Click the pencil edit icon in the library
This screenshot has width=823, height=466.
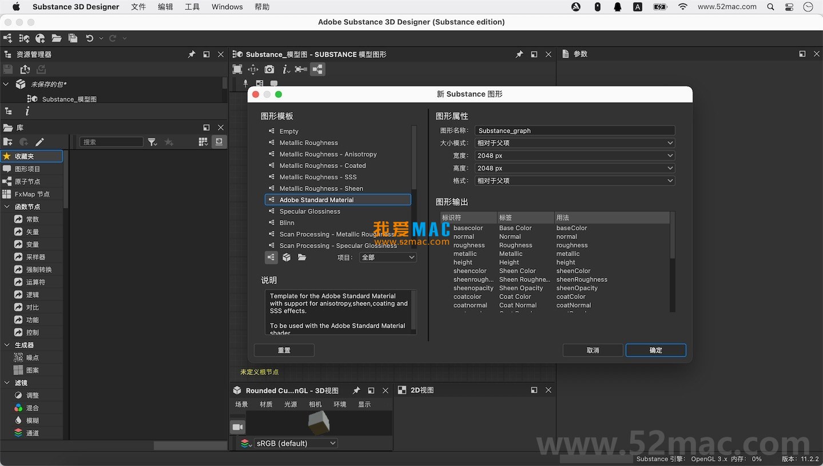pos(39,142)
